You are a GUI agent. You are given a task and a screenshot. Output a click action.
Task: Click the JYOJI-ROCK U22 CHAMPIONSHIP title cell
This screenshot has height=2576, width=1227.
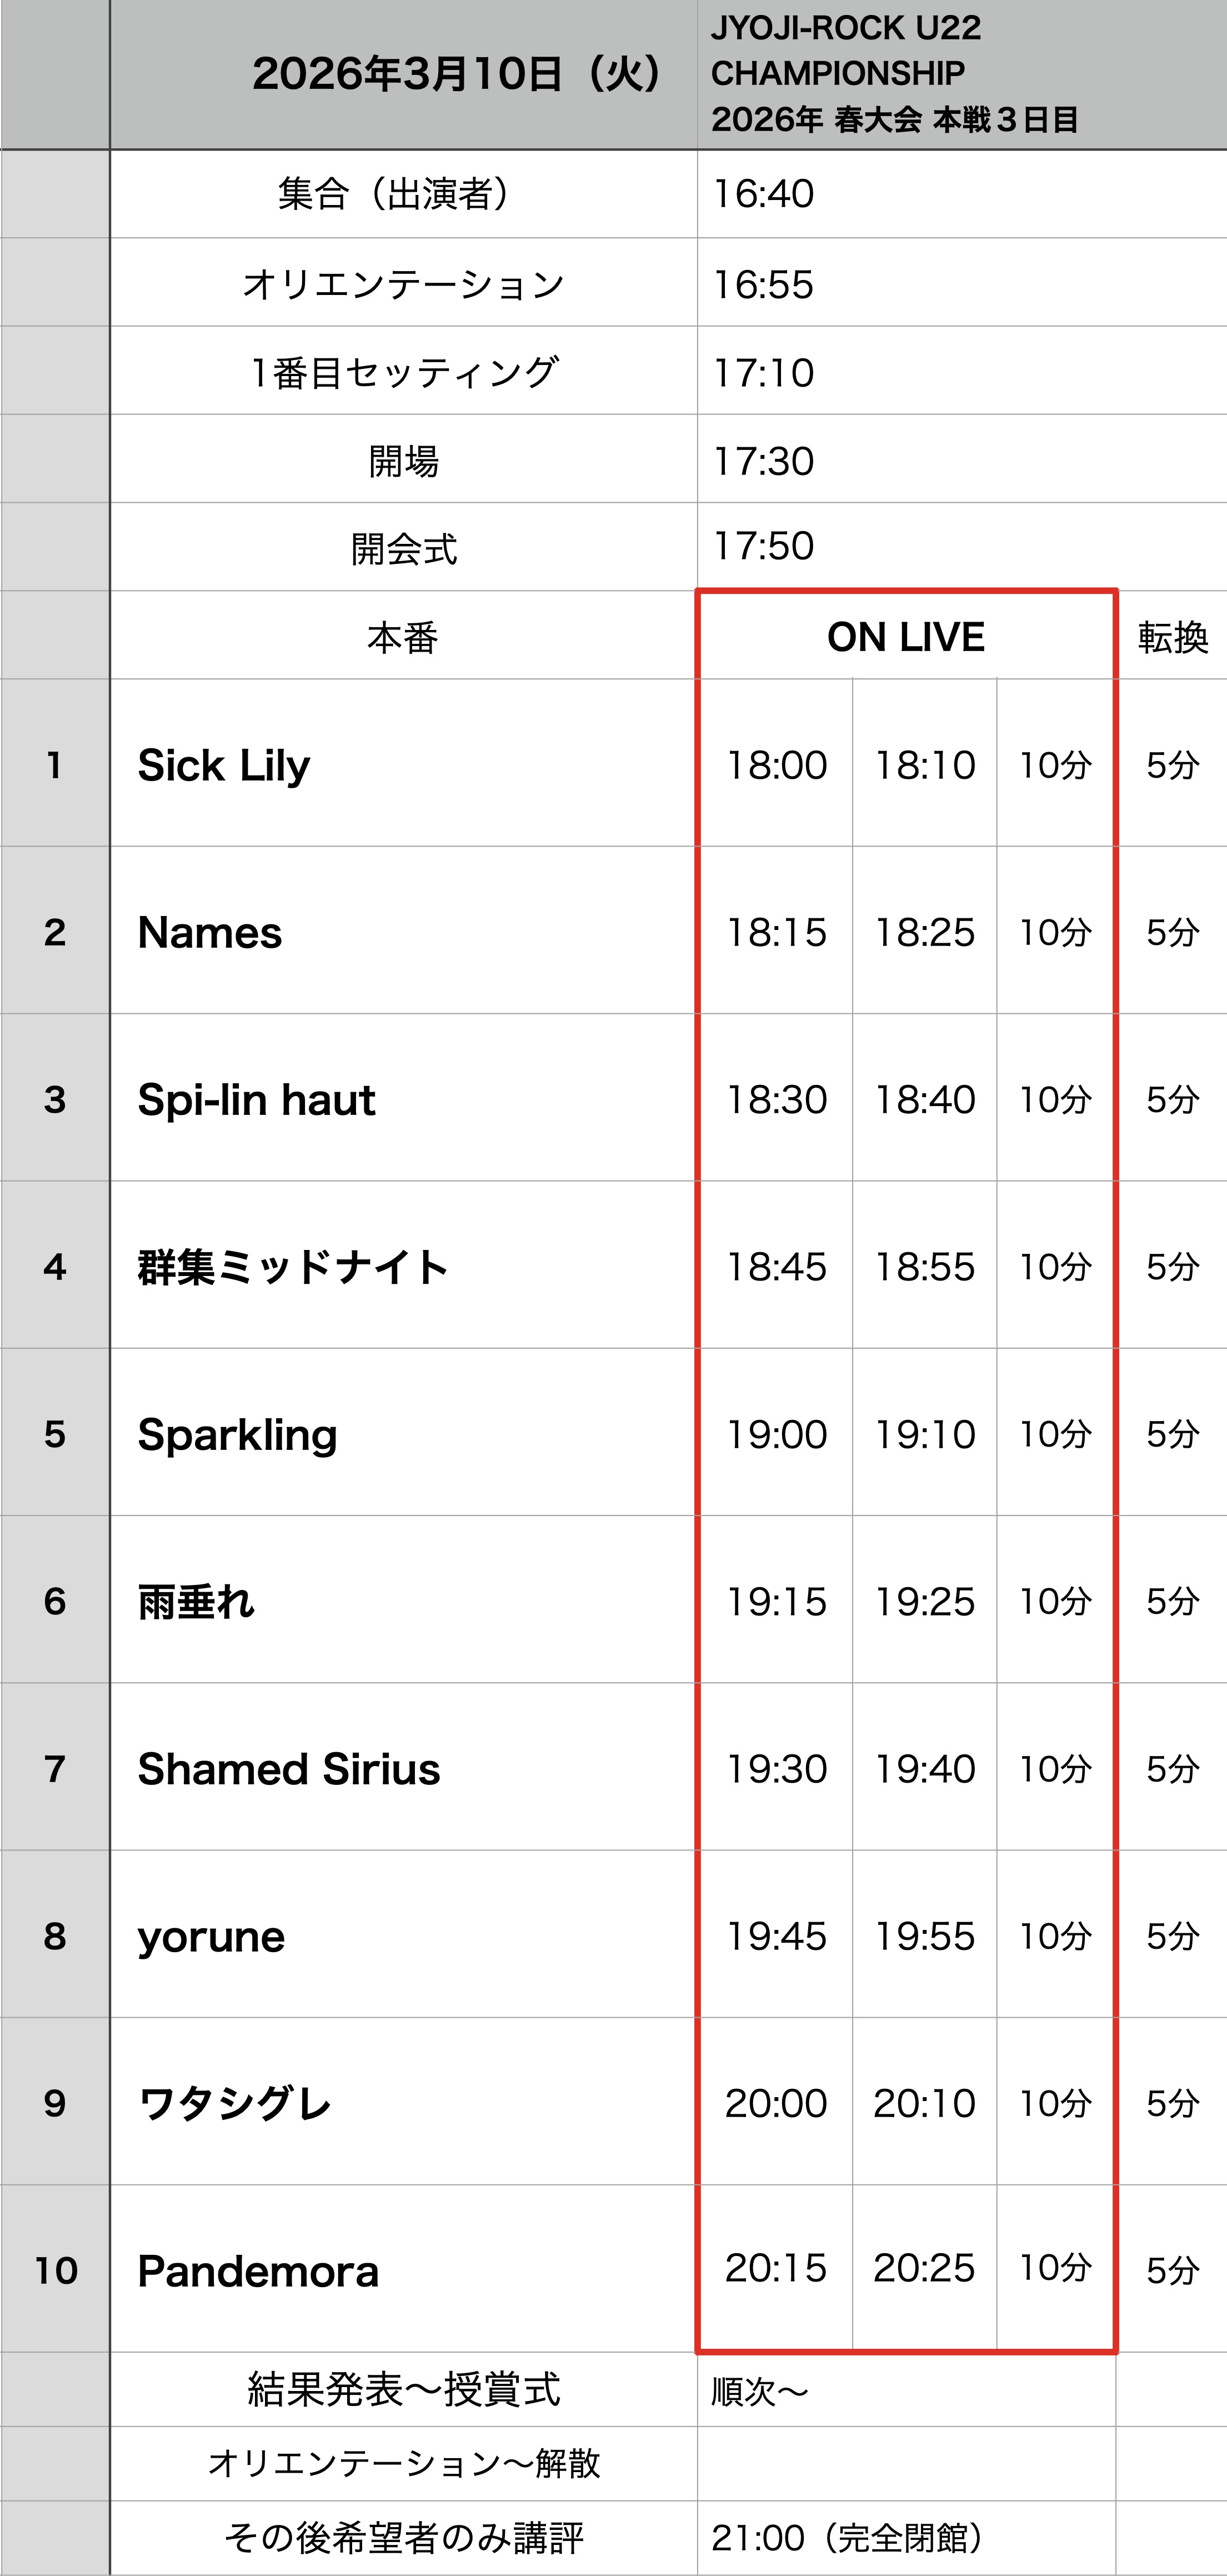click(x=895, y=74)
